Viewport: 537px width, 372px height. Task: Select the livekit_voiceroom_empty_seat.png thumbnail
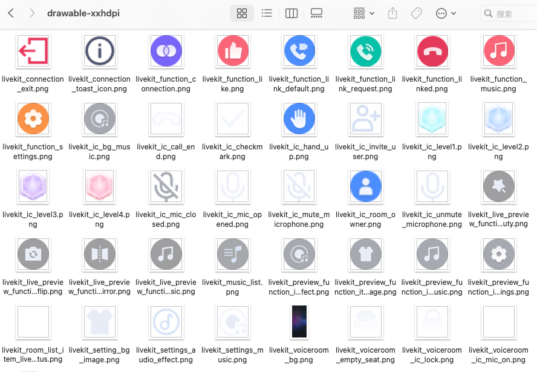(365, 322)
